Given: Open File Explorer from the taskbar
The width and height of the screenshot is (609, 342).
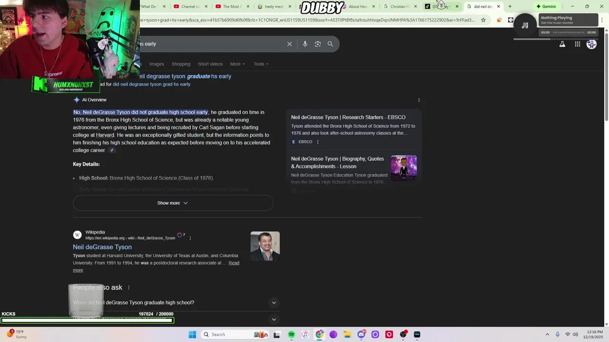Looking at the screenshot, I should pos(347,334).
